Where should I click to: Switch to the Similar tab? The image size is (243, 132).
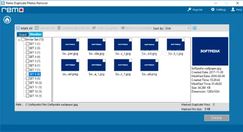tap(36, 34)
